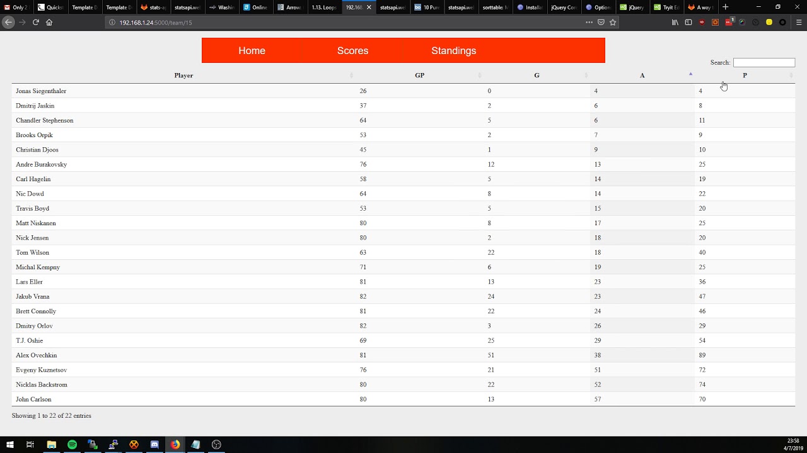Switch to the '1.13. Loops' tab
This screenshot has width=807, height=453.
323,7
